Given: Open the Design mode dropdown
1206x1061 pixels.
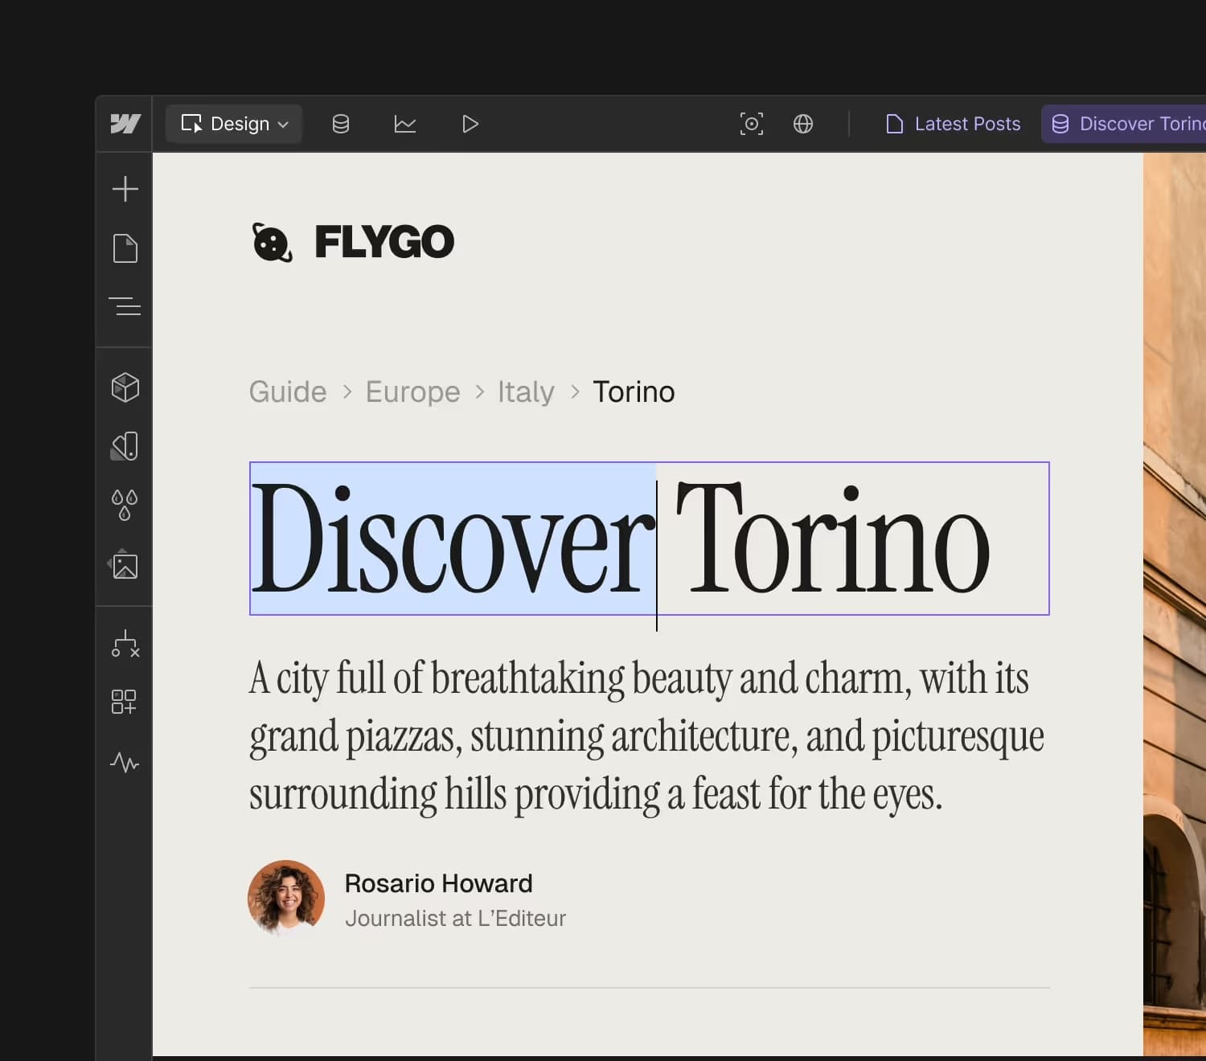Looking at the screenshot, I should (x=234, y=124).
